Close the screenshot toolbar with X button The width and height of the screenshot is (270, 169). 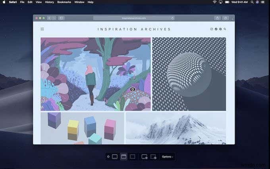(108, 157)
